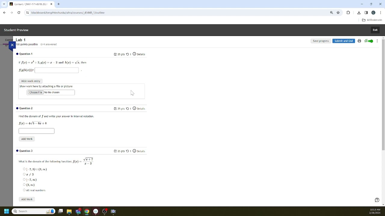Open Task View on the taskbar
The width and height of the screenshot is (385, 216).
coord(60,211)
